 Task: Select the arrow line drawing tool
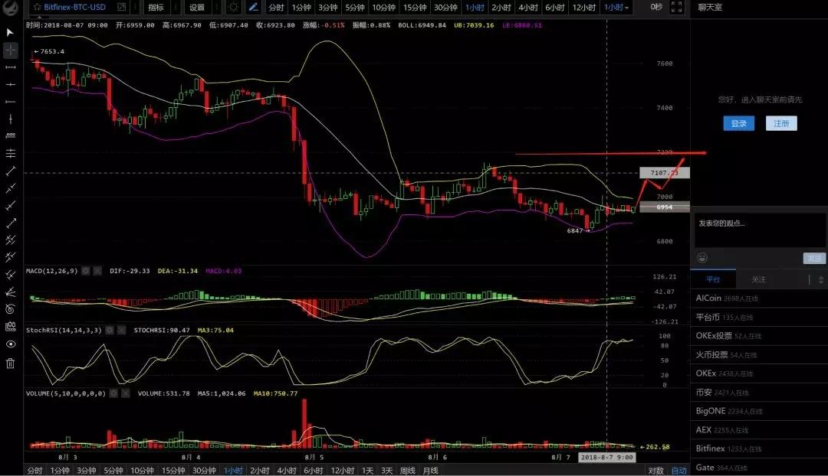pyautogui.click(x=10, y=223)
